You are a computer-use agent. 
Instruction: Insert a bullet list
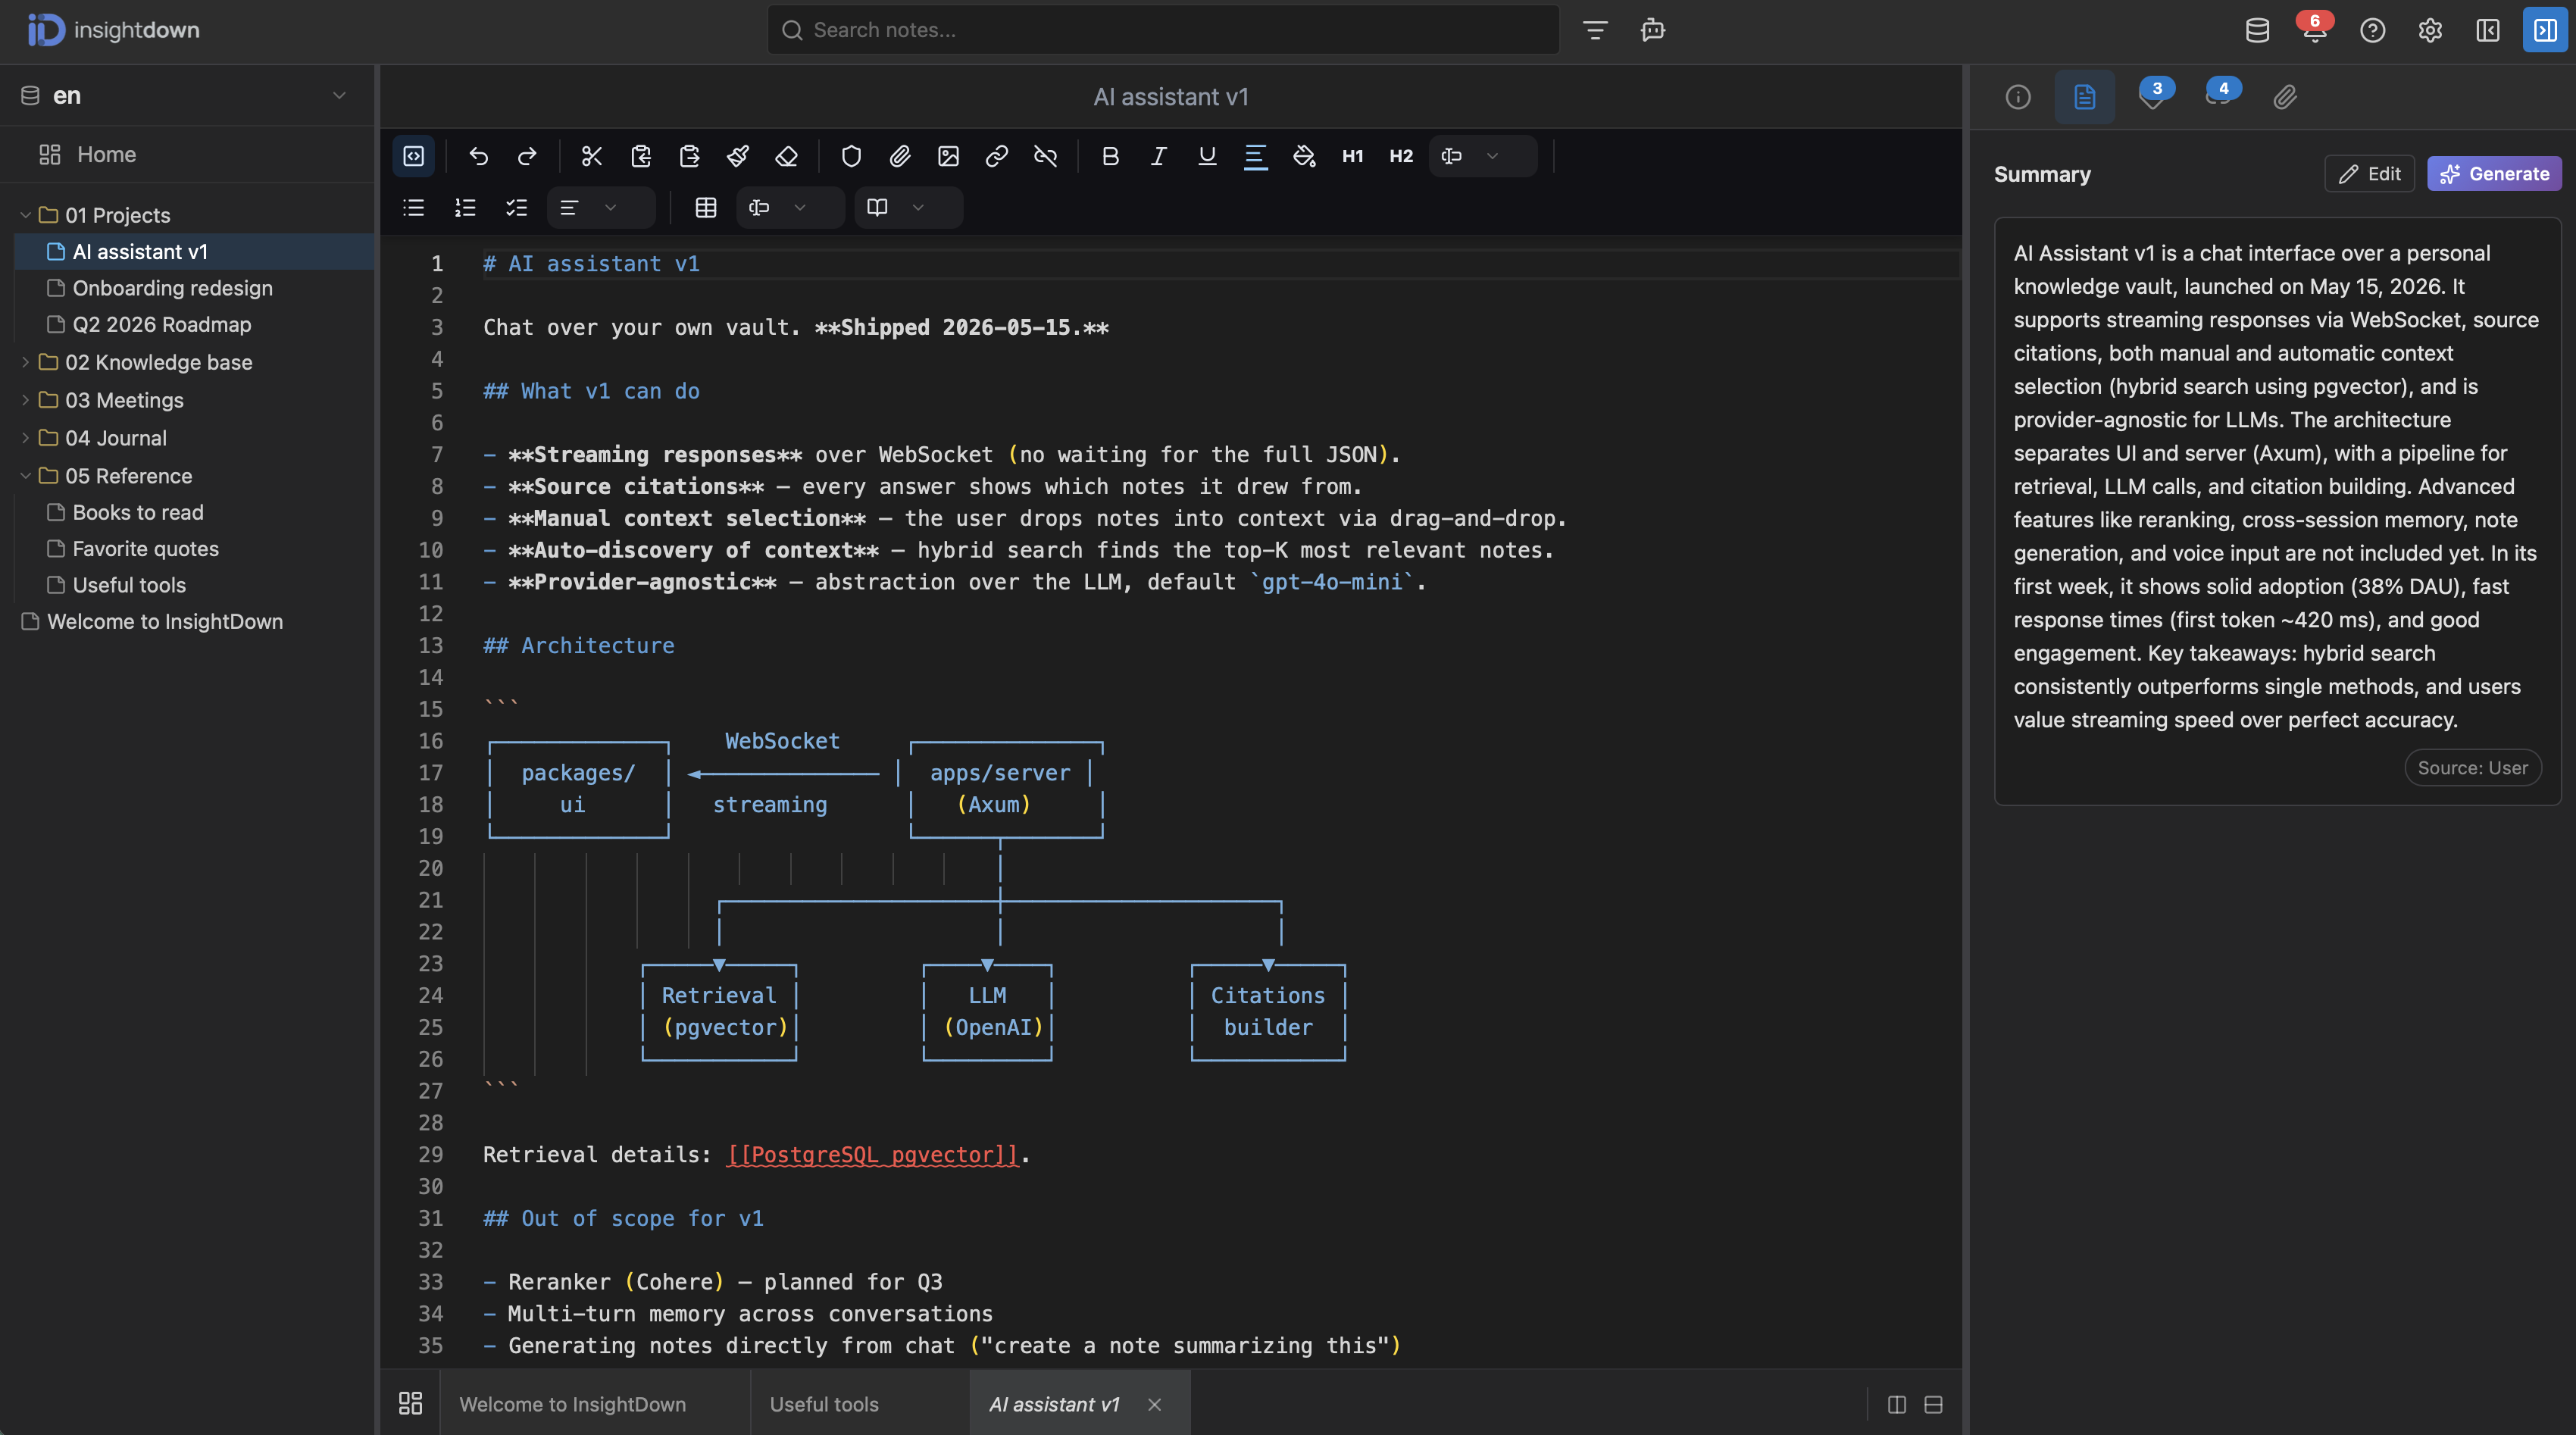click(413, 208)
